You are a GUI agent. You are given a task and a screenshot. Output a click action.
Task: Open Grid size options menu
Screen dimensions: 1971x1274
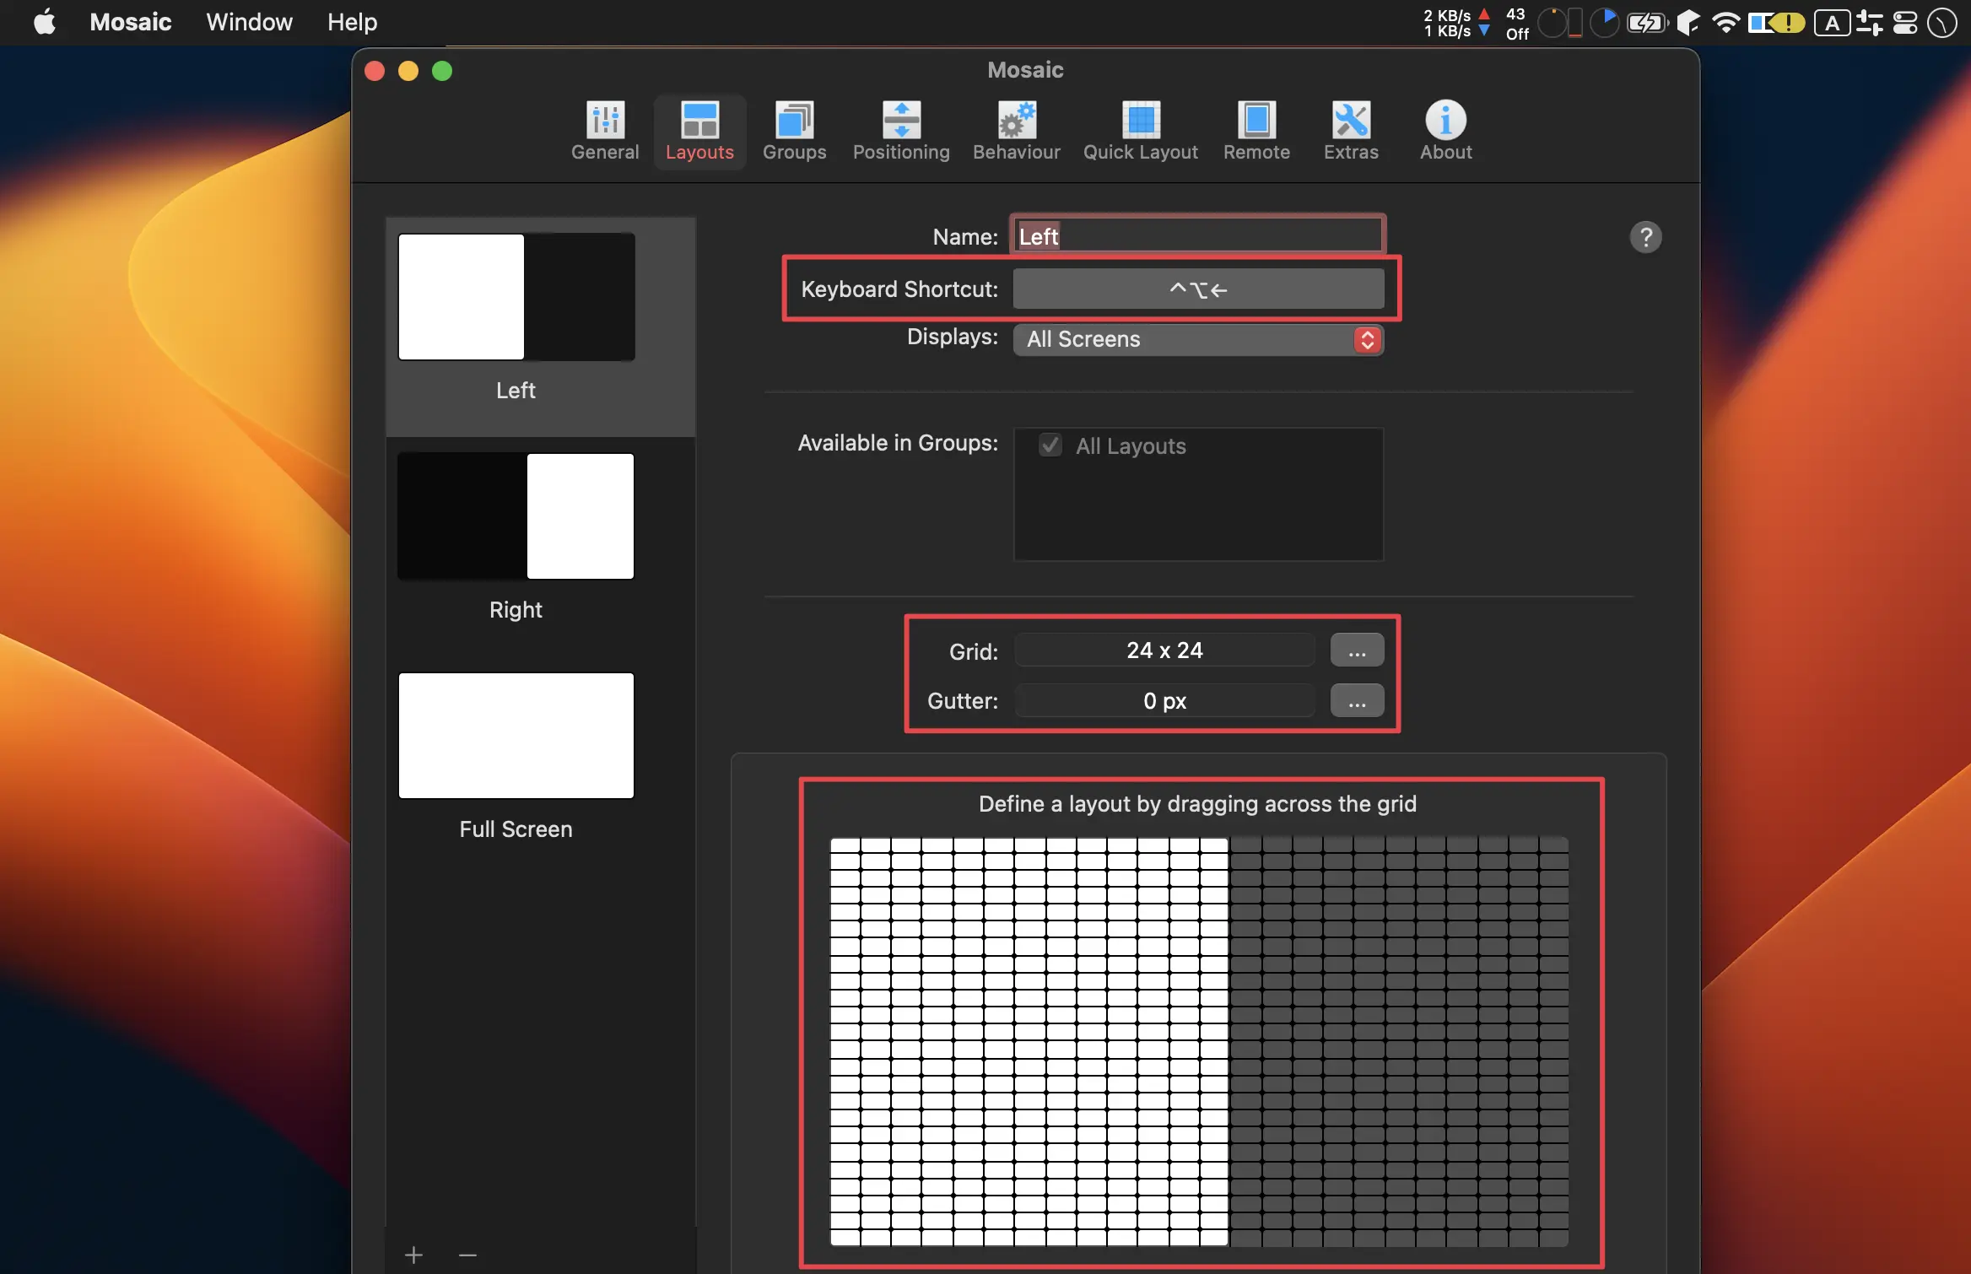click(x=1355, y=649)
